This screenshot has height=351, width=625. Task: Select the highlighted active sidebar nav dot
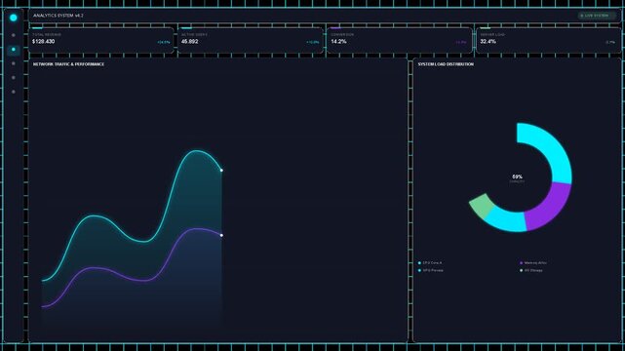14,50
